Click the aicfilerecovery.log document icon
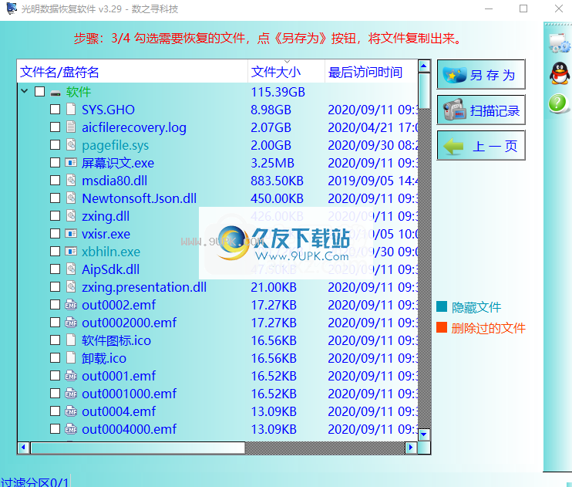 click(71, 127)
